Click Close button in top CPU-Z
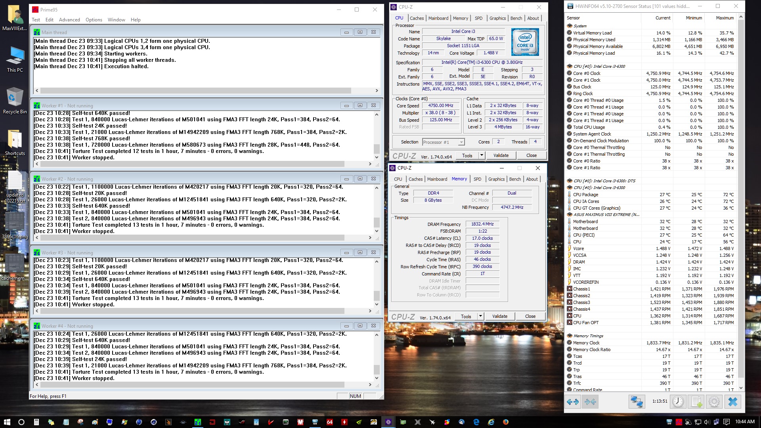761x428 pixels. coord(531,155)
